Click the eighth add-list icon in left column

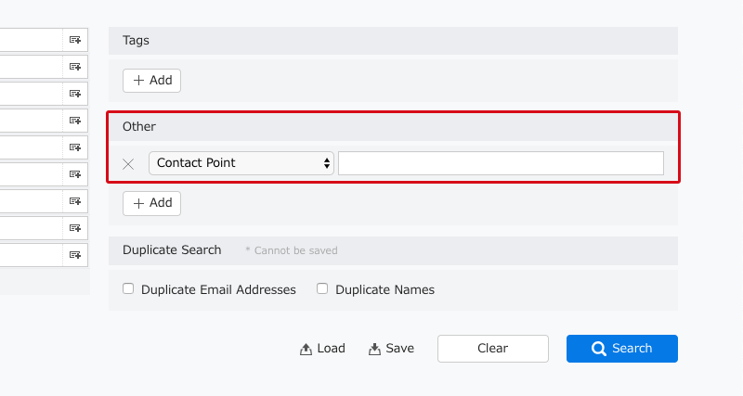tap(75, 228)
